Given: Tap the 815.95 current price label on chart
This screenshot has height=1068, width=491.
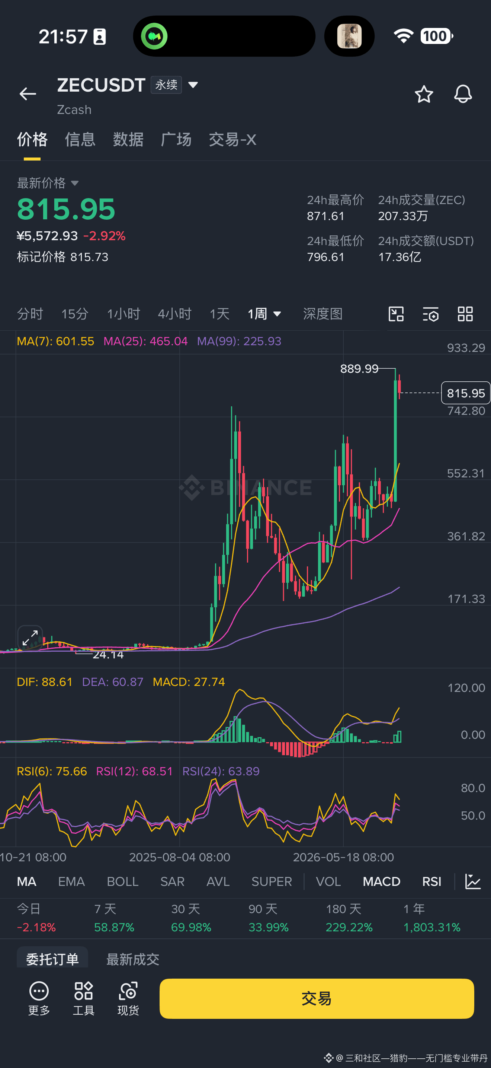Looking at the screenshot, I should point(466,392).
